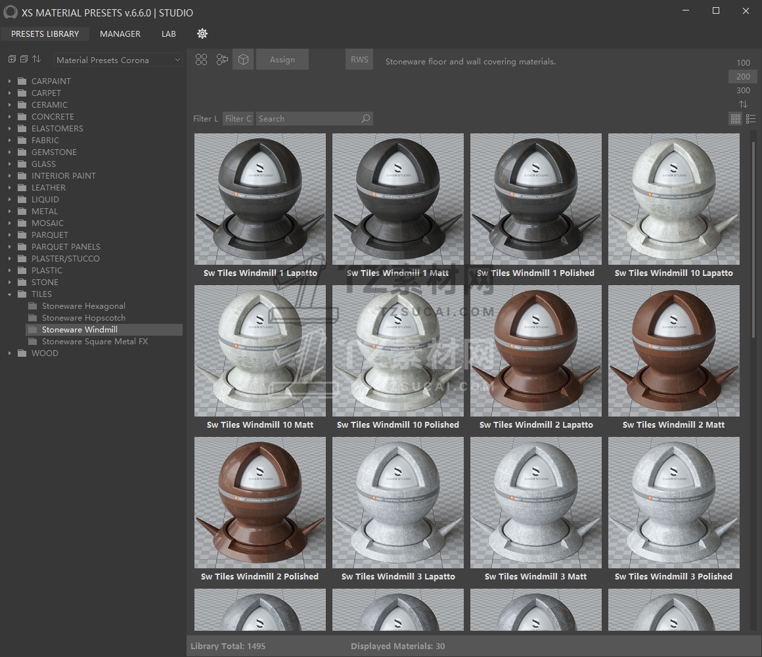Select the four-circles material view icon

(x=201, y=59)
